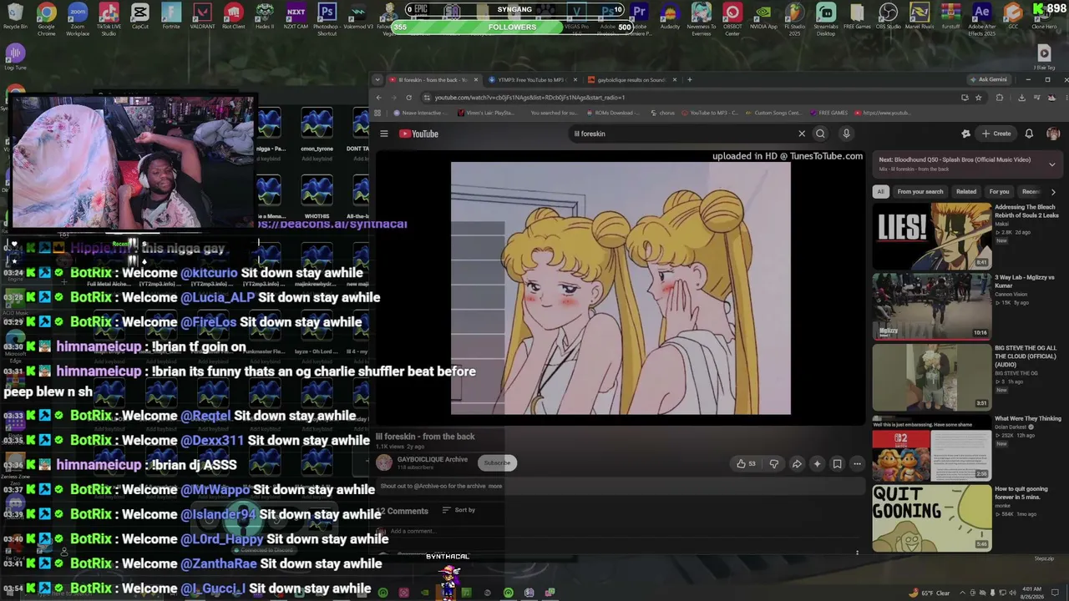Open Clone Hero desktop icon
Image resolution: width=1069 pixels, height=601 pixels.
[1044, 16]
